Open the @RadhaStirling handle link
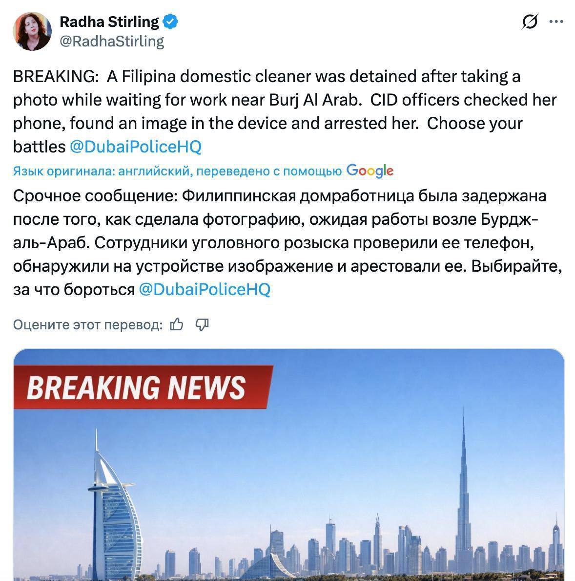The height and width of the screenshot is (581, 575). (x=112, y=42)
